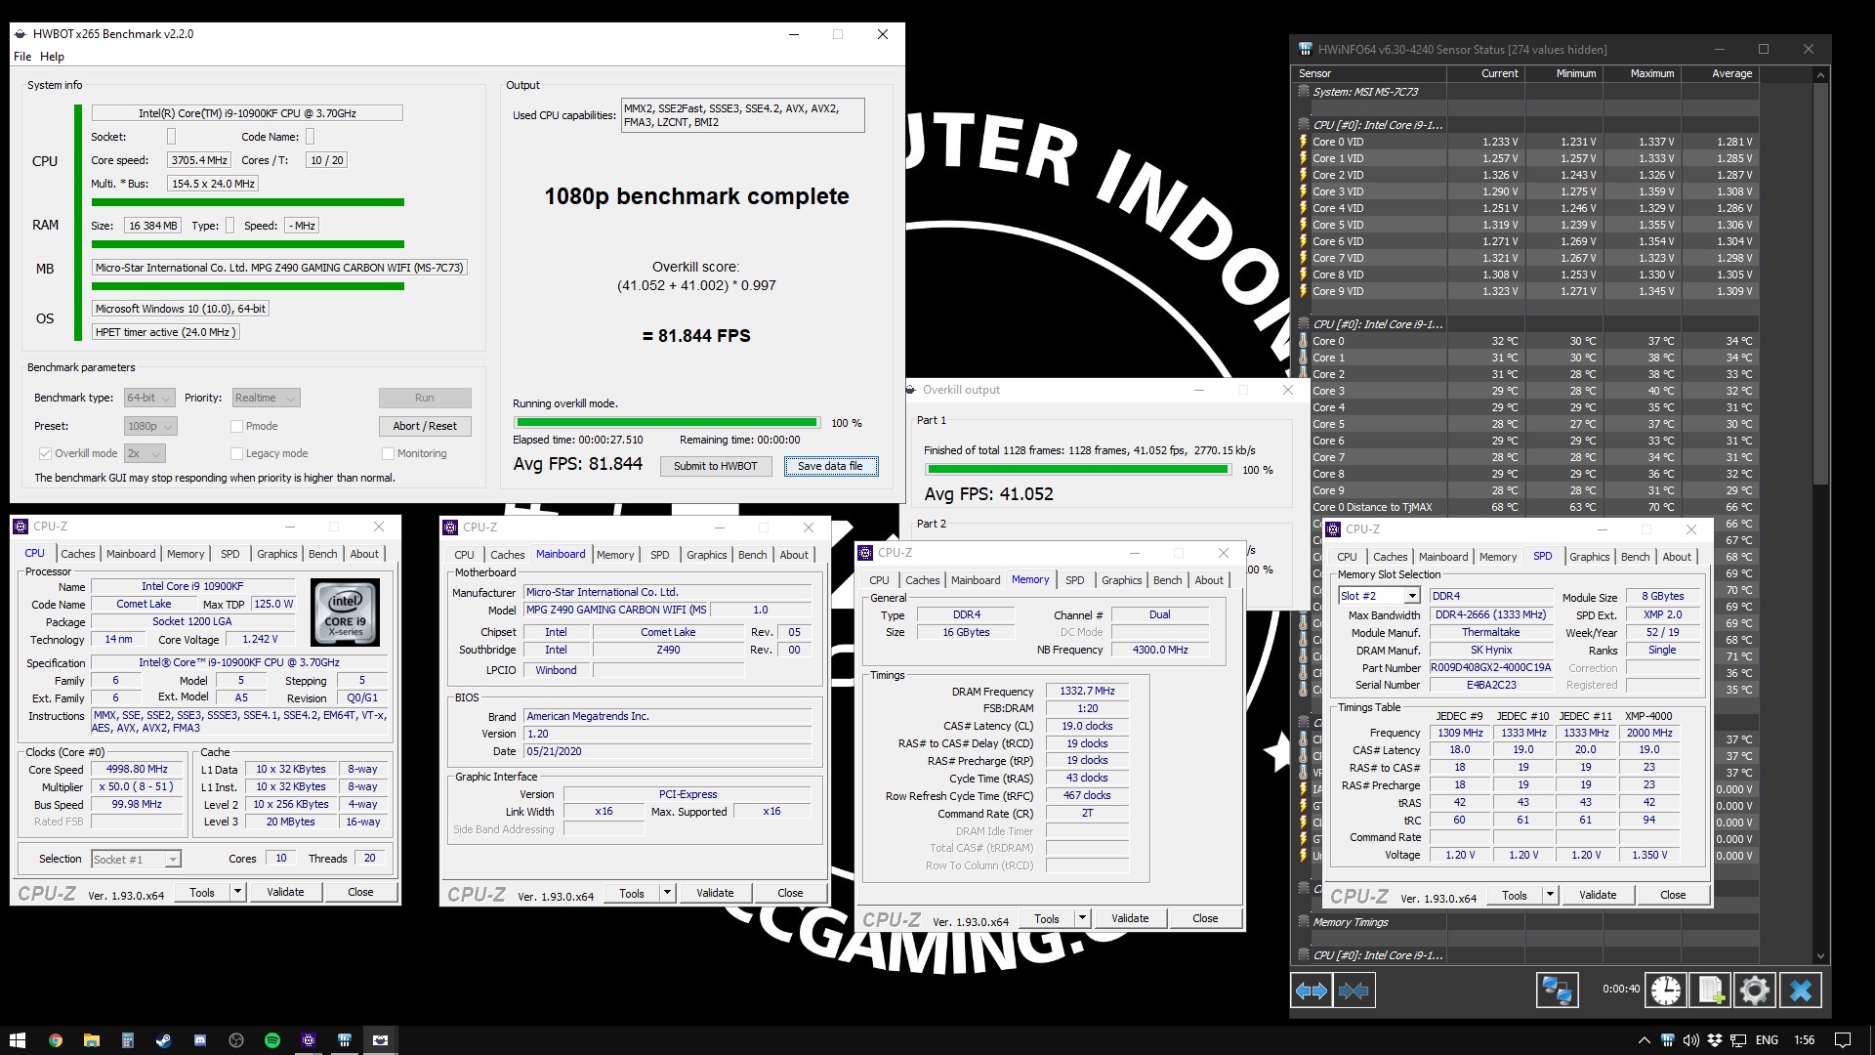Open Bench tab in CPU-Z Mainboard window

click(x=752, y=555)
